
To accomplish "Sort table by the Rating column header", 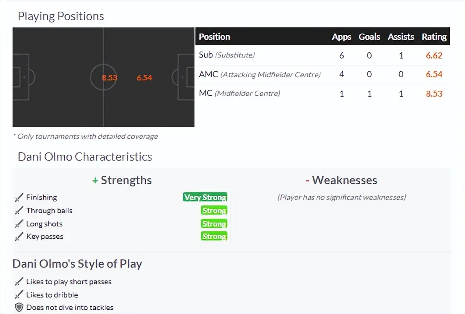I will [x=434, y=37].
